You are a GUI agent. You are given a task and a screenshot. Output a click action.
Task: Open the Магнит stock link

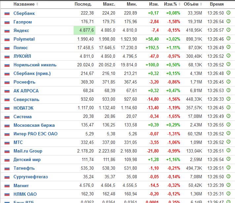click(x=21, y=186)
